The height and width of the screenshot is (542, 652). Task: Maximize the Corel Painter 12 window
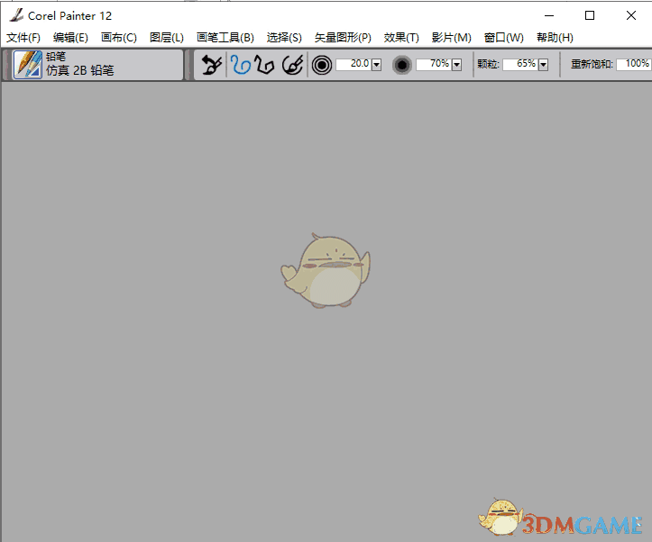(590, 16)
